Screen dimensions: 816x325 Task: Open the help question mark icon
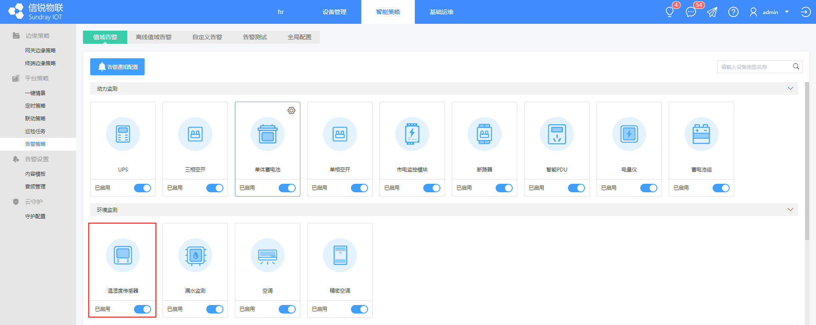733,12
